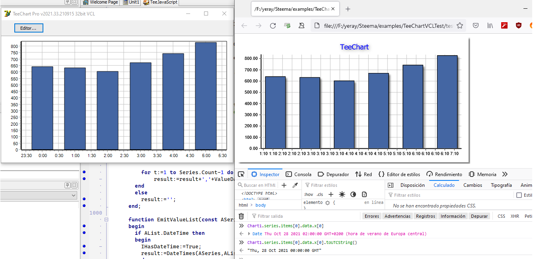Screen dimensions: 533x259
Task: Activate the devtools element picker
Action: tap(241, 174)
